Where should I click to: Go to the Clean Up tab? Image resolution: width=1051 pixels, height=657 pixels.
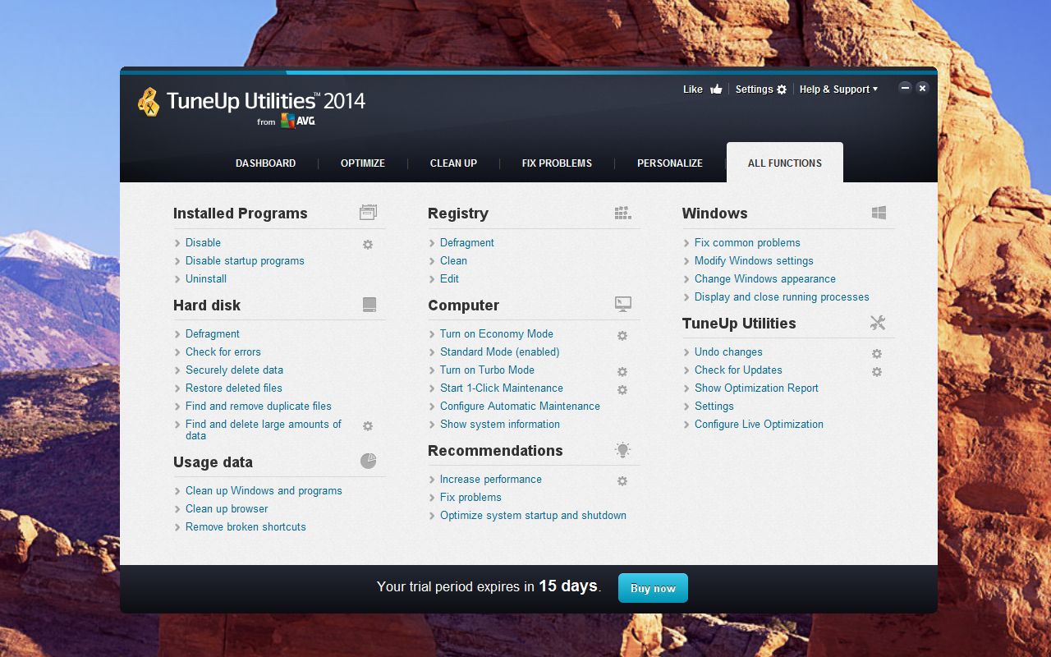(453, 163)
